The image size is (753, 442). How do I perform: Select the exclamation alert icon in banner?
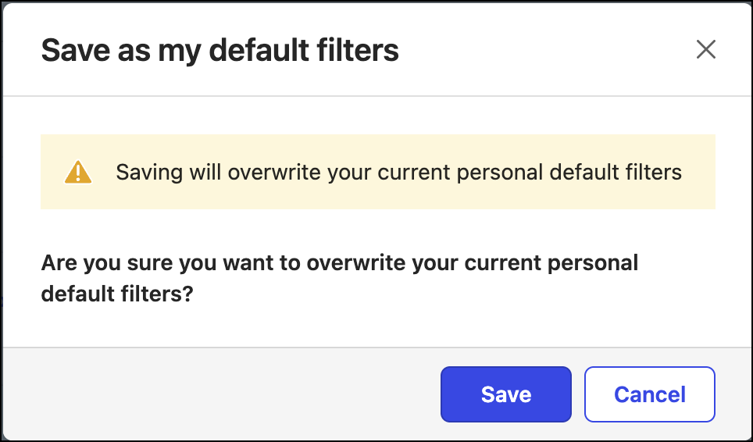[x=78, y=172]
